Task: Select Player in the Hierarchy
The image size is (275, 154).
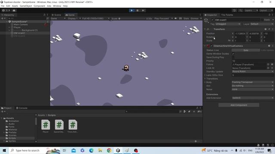Action: point(17,27)
